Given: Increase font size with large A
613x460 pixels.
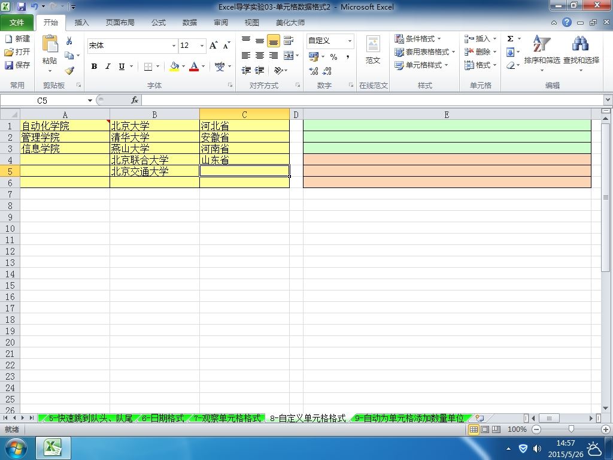Looking at the screenshot, I should [x=214, y=46].
